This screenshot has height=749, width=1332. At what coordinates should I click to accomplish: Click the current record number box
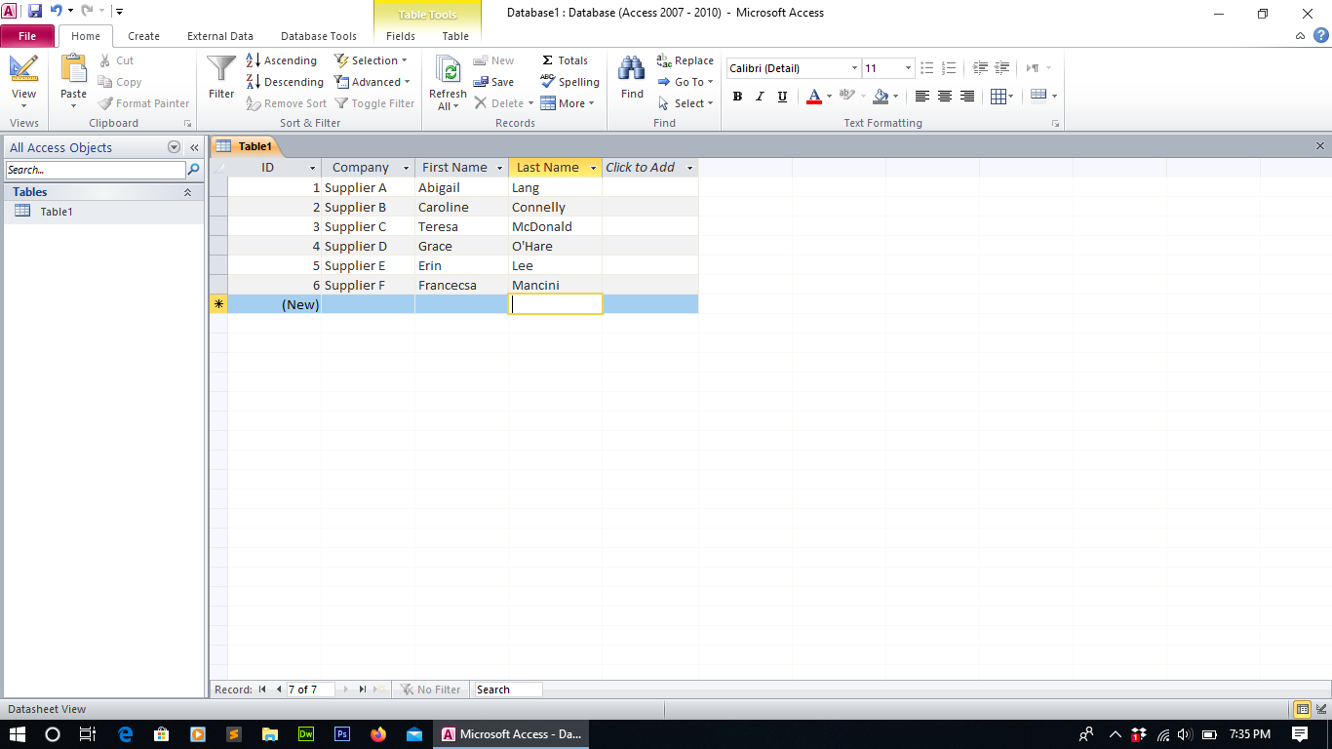click(x=310, y=690)
